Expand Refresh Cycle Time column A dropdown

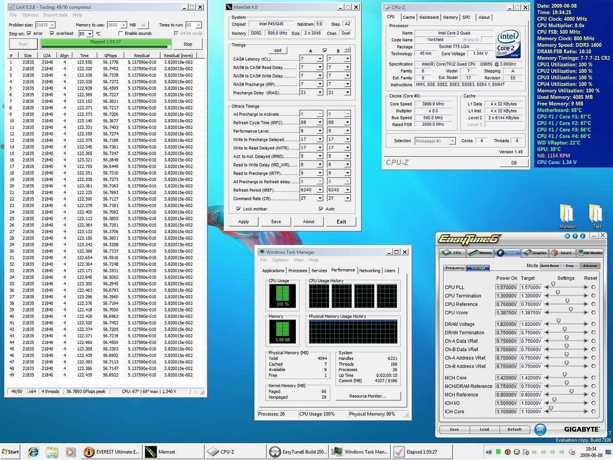[x=320, y=122]
